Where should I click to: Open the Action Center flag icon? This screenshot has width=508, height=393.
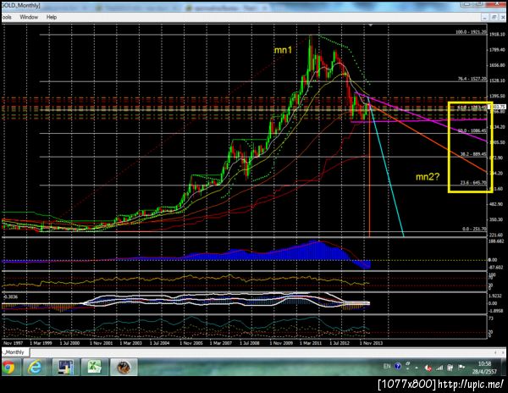pos(461,368)
